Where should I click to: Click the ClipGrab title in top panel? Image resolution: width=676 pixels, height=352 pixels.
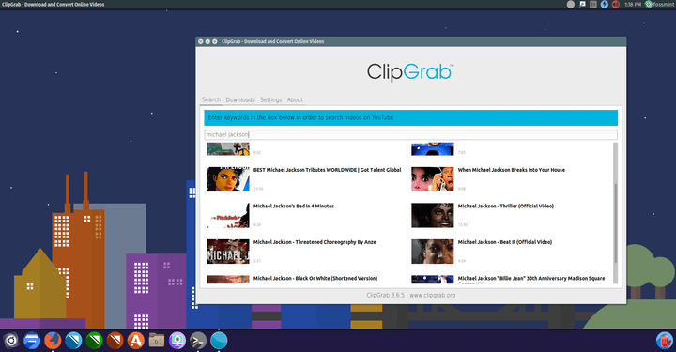(53, 5)
